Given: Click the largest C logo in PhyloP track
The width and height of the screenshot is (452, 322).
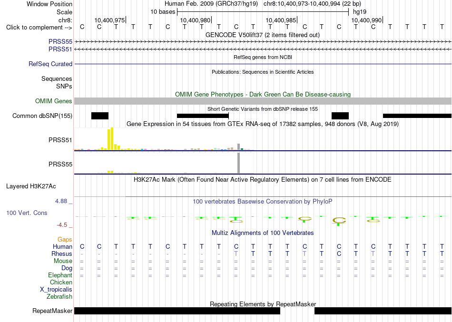Looking at the screenshot, I should coord(339,221).
